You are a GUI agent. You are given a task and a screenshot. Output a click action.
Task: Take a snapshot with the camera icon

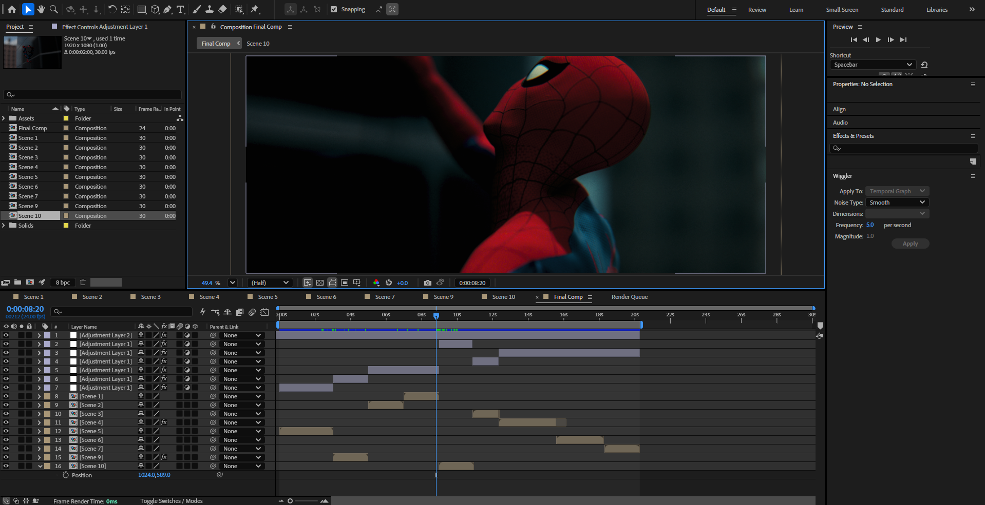(427, 282)
